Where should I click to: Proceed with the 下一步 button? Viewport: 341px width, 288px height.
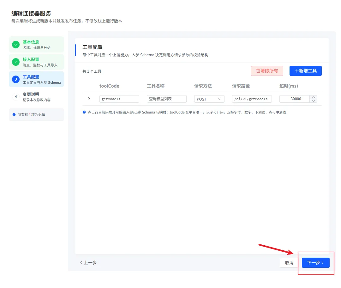point(315,263)
